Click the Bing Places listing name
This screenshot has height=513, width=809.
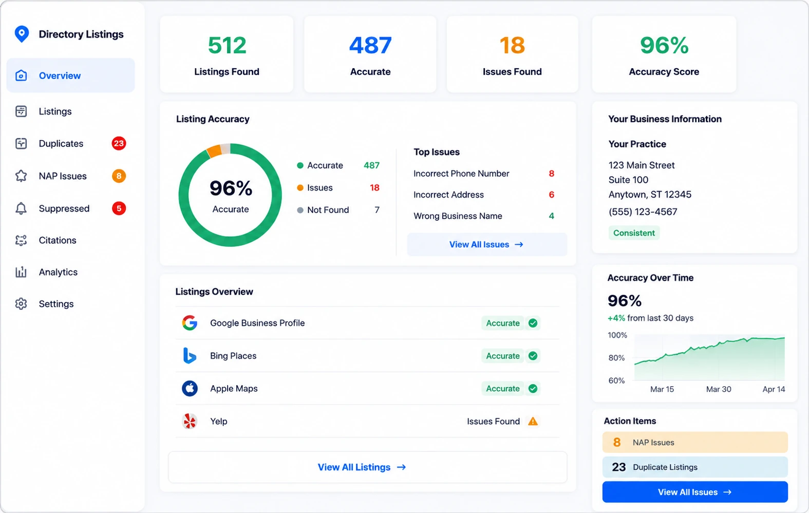click(233, 356)
